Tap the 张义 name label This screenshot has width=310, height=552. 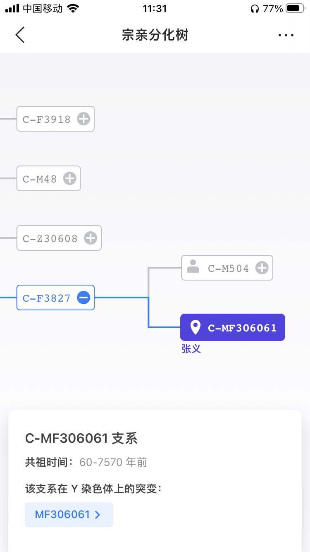tap(191, 349)
